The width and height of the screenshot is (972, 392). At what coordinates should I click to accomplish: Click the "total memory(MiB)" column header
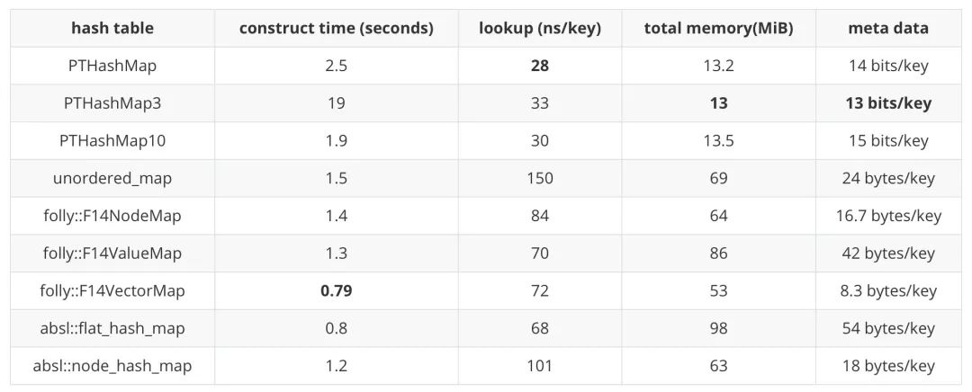pos(718,28)
